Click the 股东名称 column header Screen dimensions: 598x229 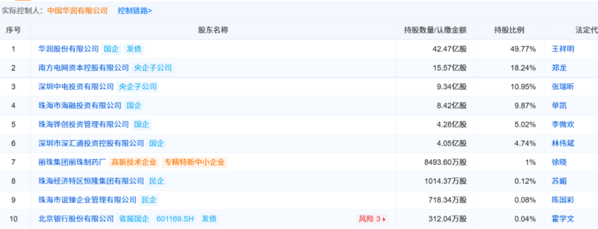click(x=213, y=30)
